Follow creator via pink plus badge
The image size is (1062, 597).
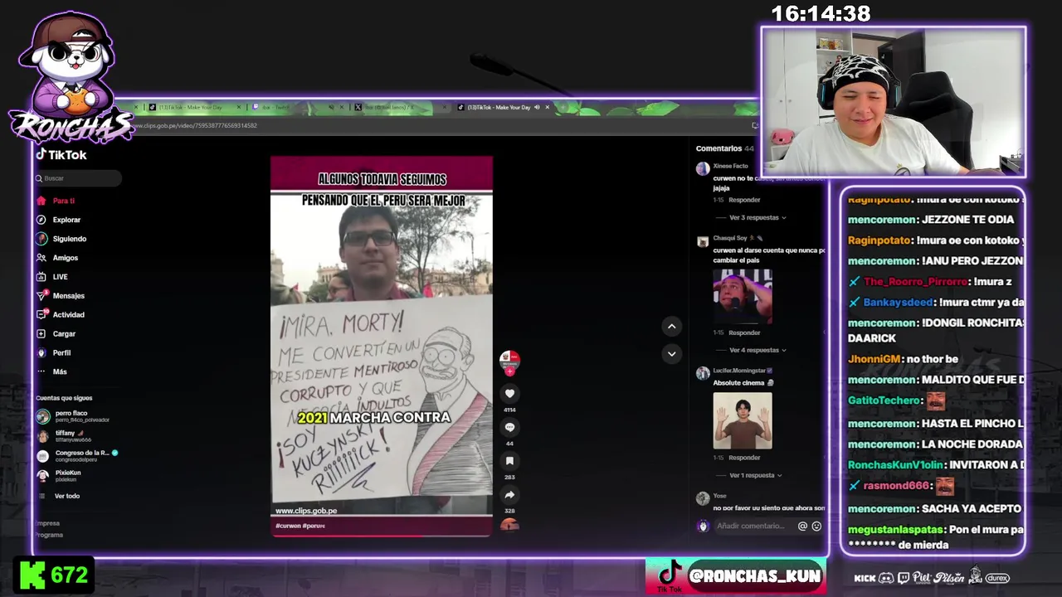pyautogui.click(x=509, y=371)
